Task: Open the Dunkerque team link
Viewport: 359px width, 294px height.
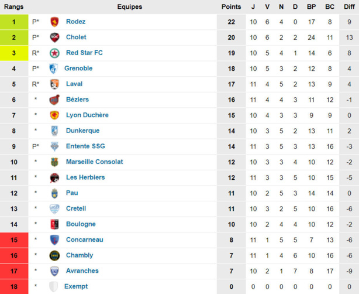Action: pyautogui.click(x=82, y=131)
